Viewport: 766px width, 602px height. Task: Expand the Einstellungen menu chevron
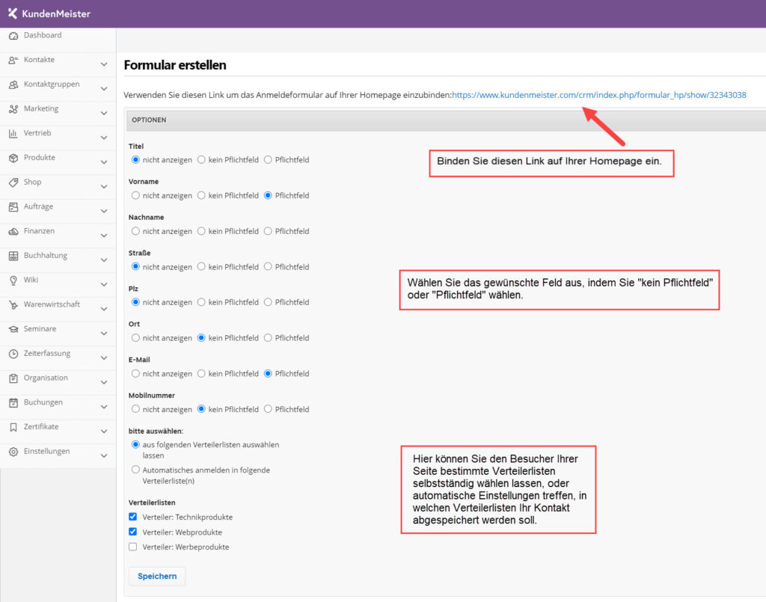click(104, 455)
